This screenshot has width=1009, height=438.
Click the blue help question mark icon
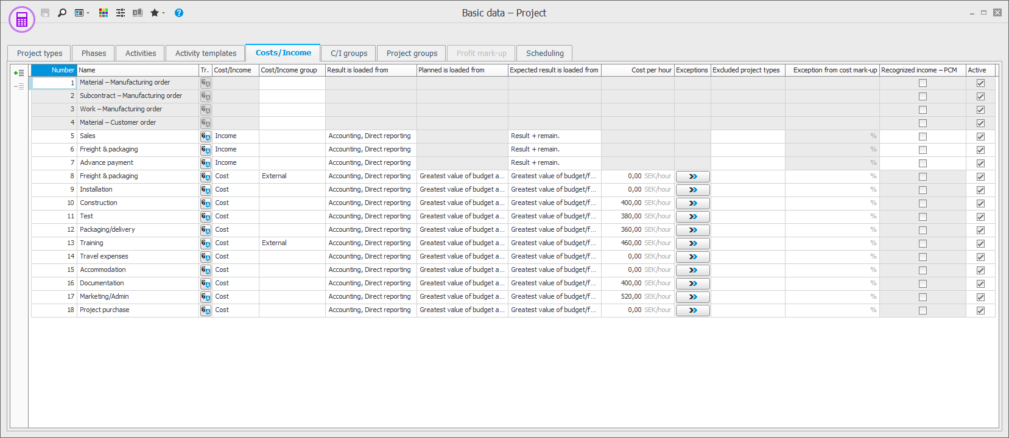point(179,13)
